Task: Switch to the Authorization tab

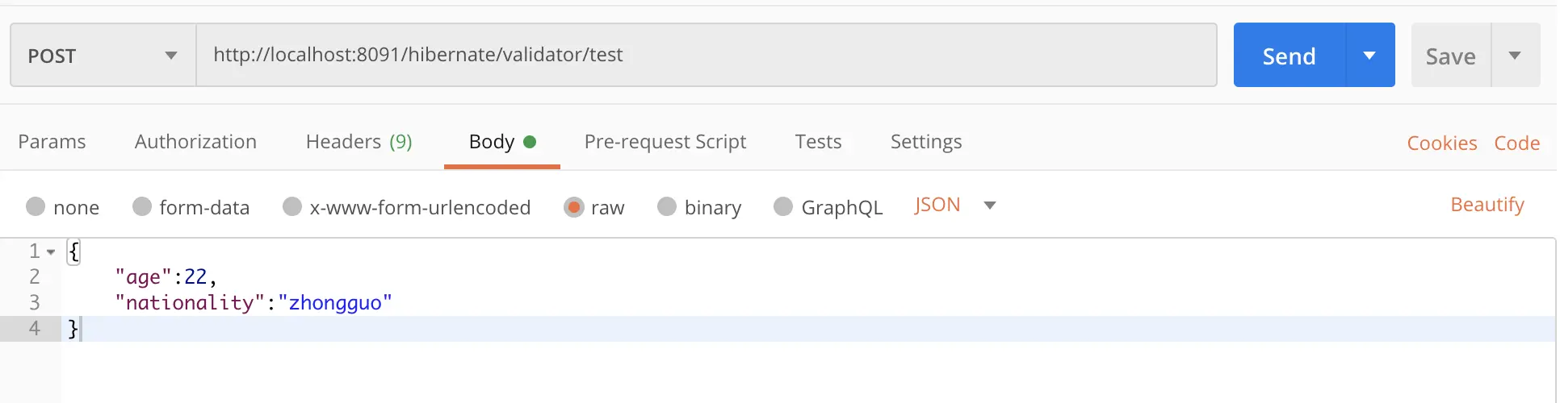Action: point(195,142)
